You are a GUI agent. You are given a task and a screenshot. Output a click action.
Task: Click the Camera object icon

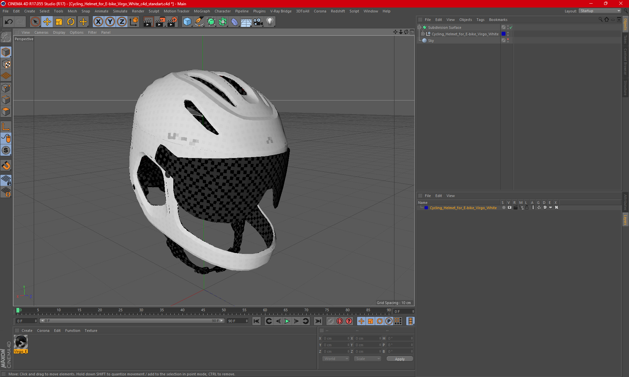[x=258, y=22]
